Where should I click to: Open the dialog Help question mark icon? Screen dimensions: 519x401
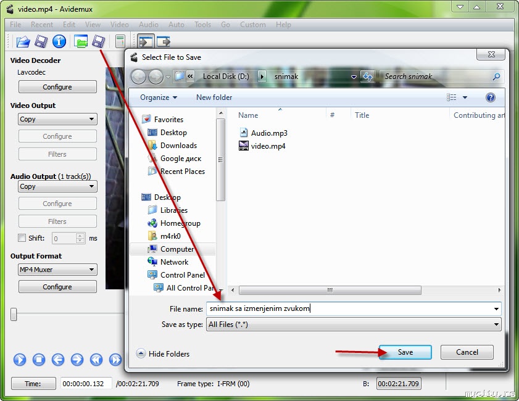[491, 97]
